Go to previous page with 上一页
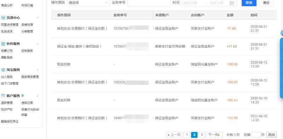 click(x=174, y=135)
